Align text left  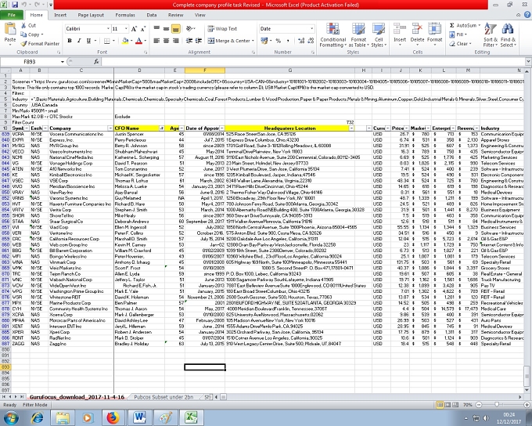(x=156, y=41)
